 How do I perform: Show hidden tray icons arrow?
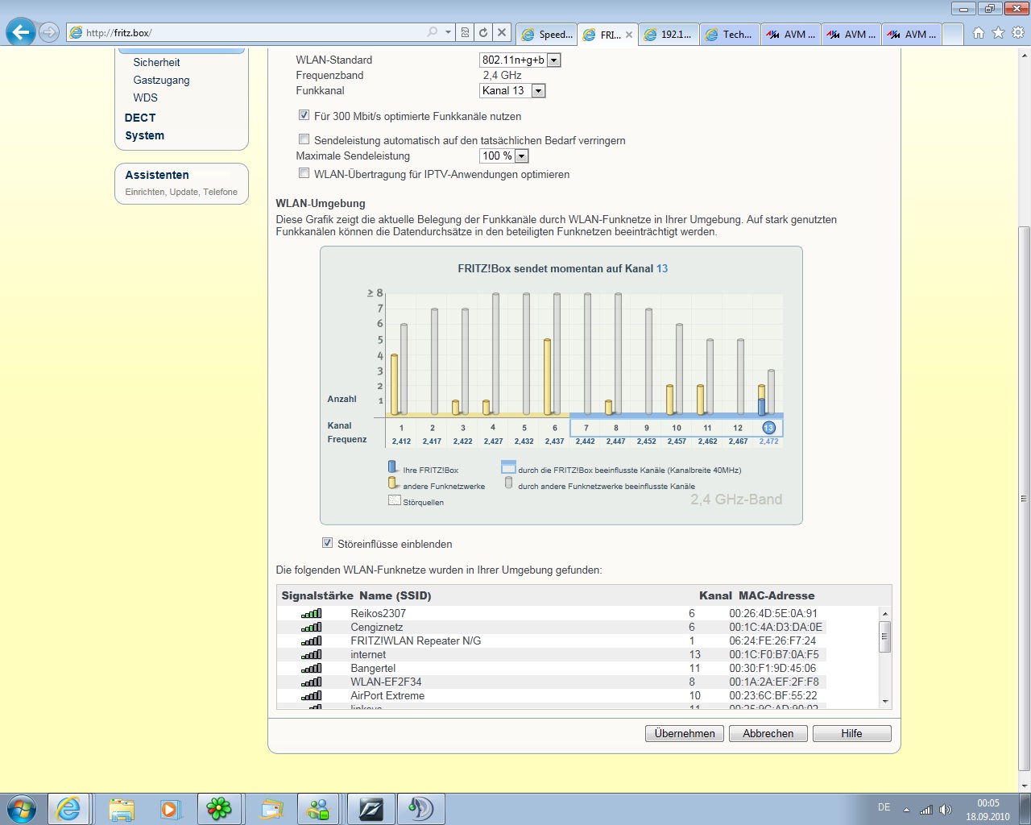(906, 810)
